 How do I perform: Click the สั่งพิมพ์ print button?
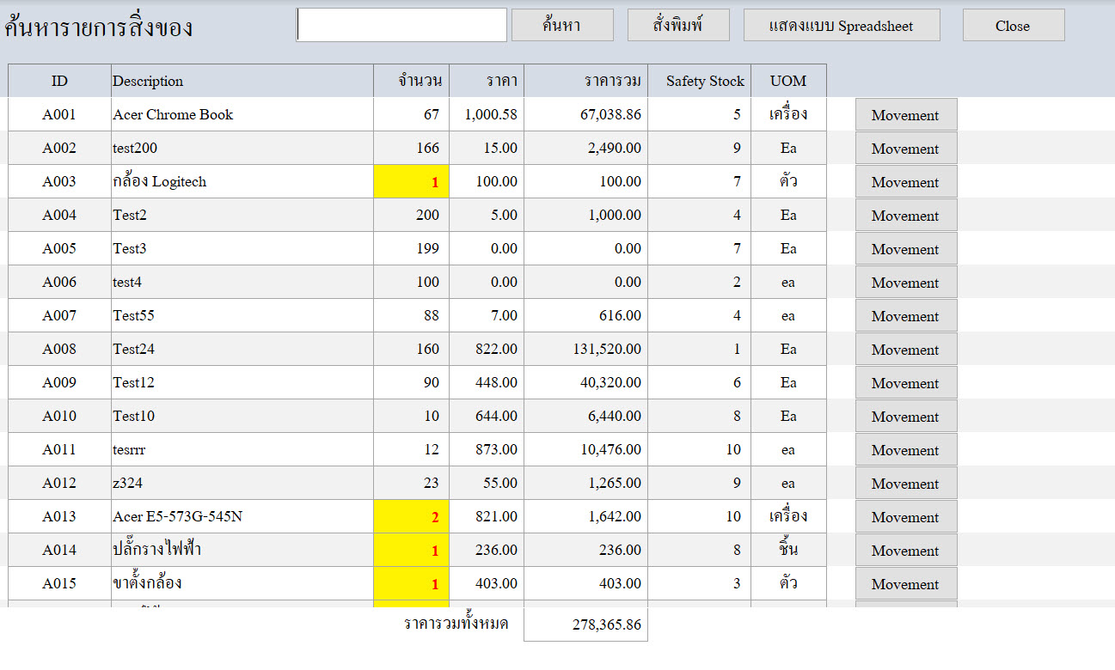(x=678, y=26)
